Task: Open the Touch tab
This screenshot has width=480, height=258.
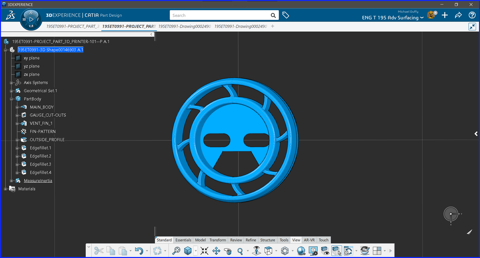Action: (x=323, y=240)
